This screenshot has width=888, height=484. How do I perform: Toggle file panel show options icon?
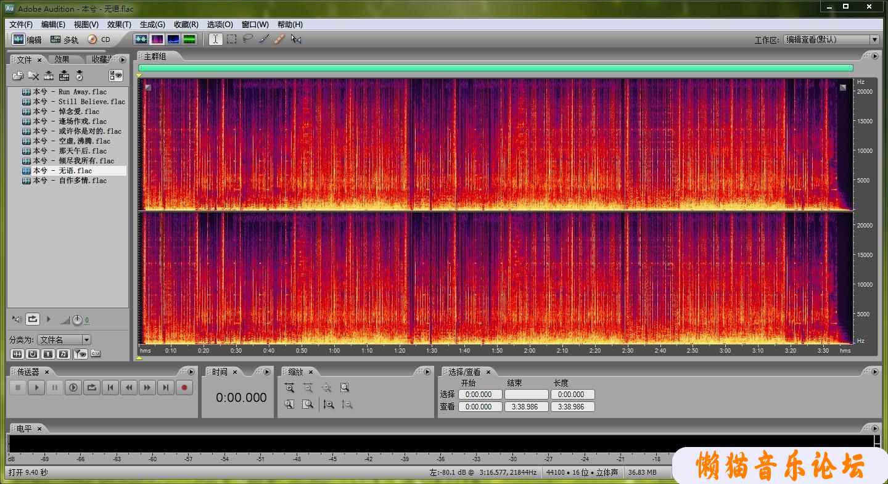pyautogui.click(x=116, y=75)
